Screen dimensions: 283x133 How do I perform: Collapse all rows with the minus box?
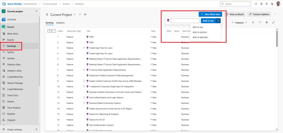pyautogui.click(x=54, y=31)
